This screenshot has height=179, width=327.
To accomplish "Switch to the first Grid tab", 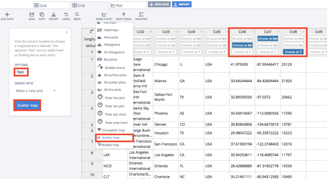I will [52, 5].
